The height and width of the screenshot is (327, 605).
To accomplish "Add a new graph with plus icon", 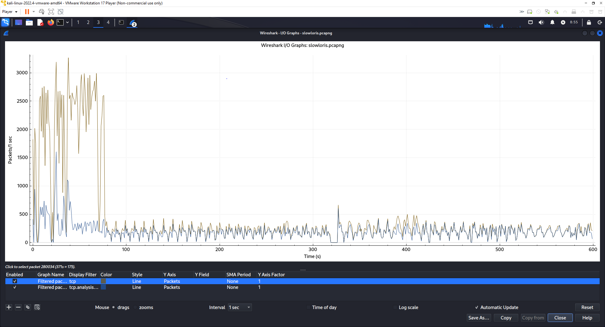I will click(9, 307).
